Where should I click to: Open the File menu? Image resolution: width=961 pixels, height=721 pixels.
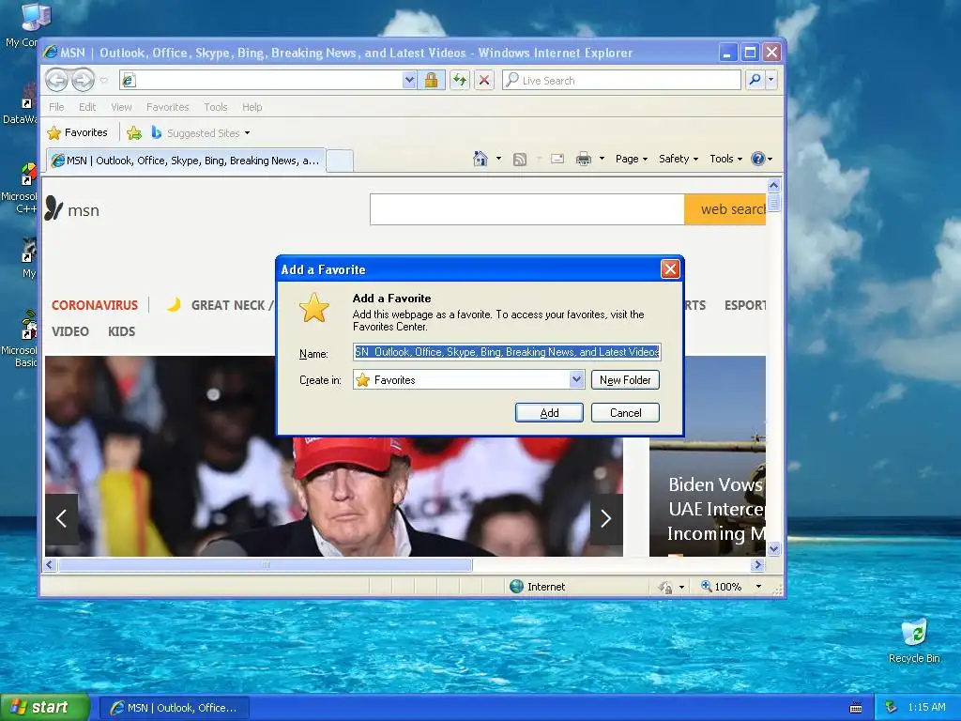pos(56,107)
